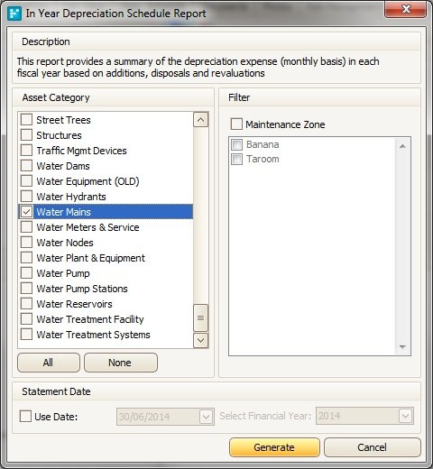This screenshot has width=433, height=469.
Task: Click the Cancel button
Action: point(373,447)
